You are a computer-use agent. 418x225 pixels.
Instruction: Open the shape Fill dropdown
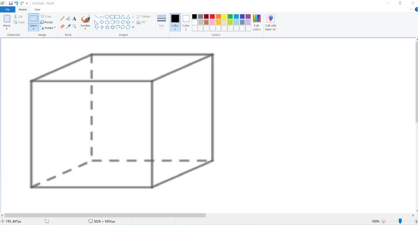pyautogui.click(x=142, y=22)
